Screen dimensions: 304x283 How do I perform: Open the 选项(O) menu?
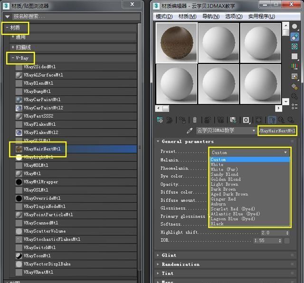[x=234, y=17]
